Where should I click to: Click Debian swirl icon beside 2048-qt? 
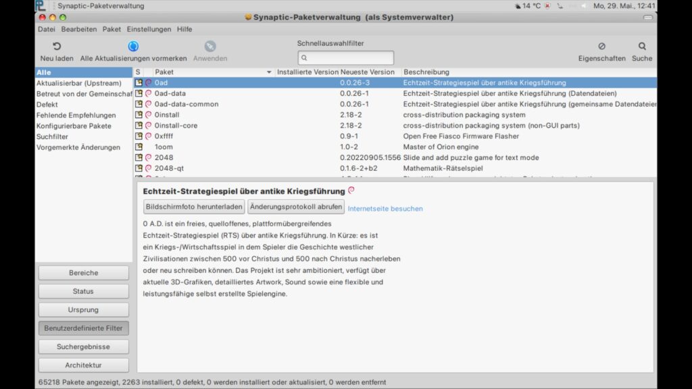pyautogui.click(x=148, y=168)
